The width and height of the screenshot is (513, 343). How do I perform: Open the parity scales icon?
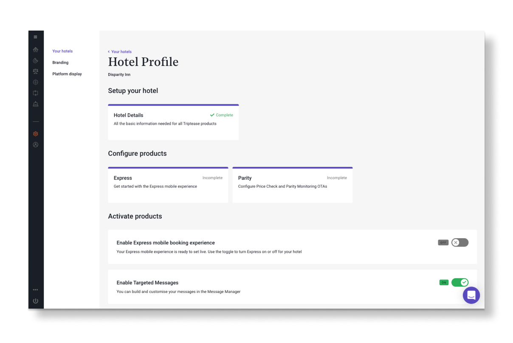pos(35,71)
